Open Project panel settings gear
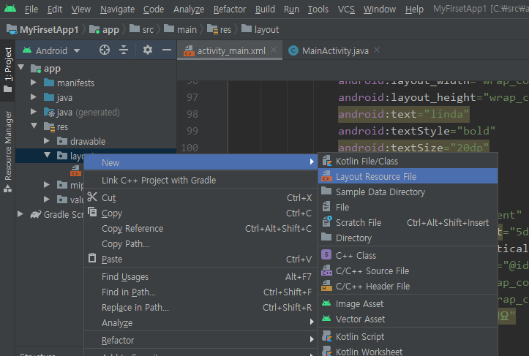This screenshot has height=356, width=529. pos(148,50)
